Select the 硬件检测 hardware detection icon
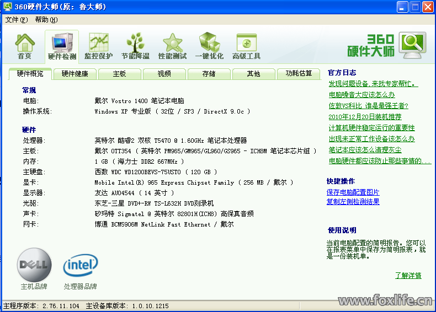 pos(62,46)
